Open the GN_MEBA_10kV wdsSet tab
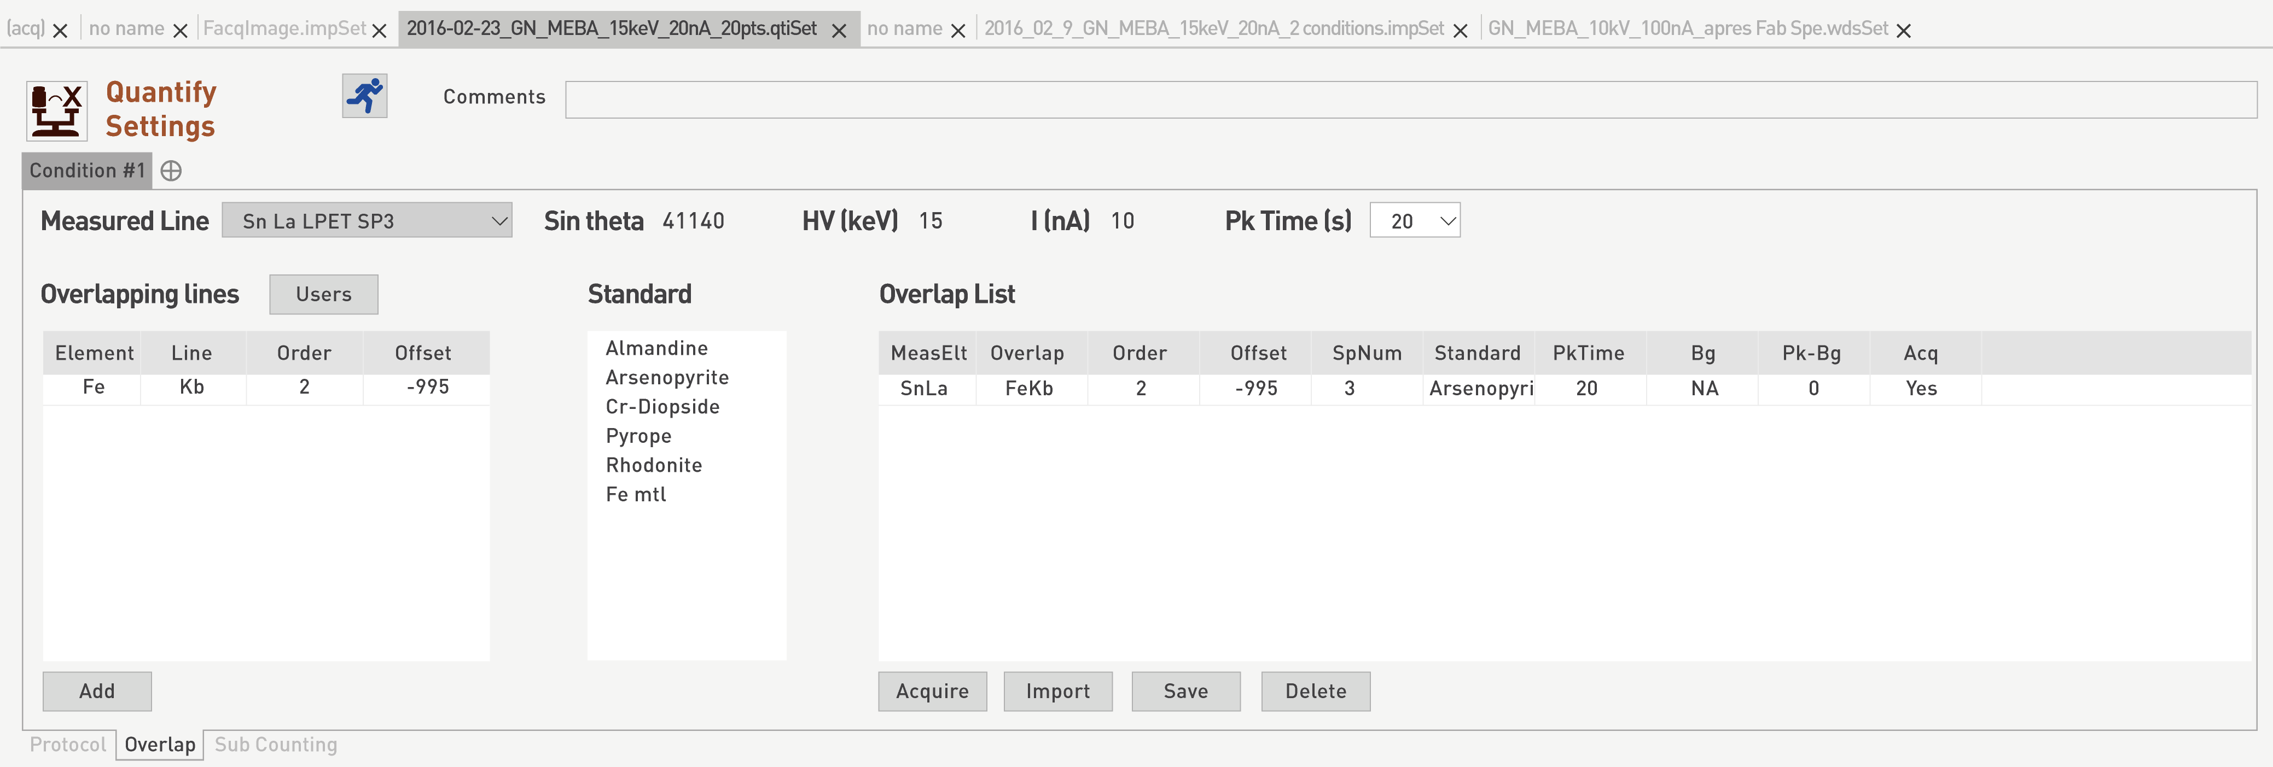The height and width of the screenshot is (767, 2273). pos(1687,29)
